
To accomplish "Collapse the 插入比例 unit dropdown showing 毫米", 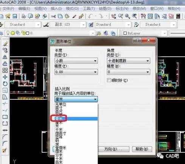I will (x=76, y=99).
